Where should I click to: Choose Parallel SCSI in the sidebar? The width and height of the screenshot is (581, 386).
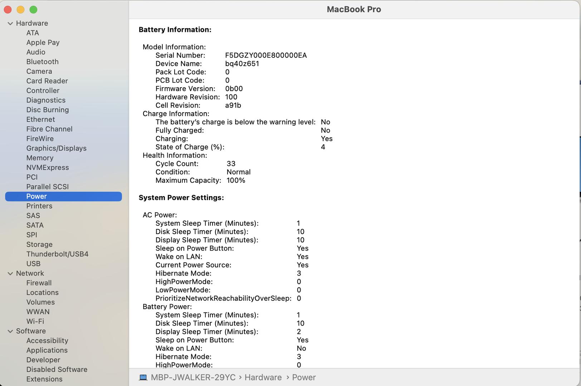[47, 187]
